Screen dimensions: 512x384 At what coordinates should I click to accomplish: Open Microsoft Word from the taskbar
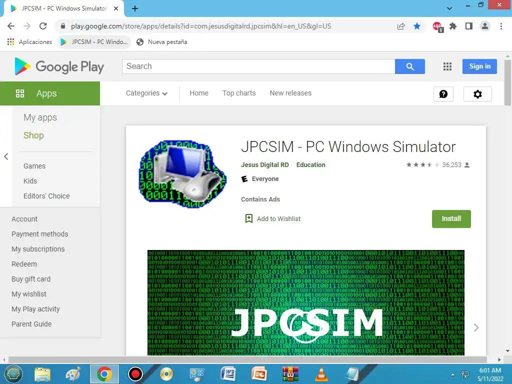coord(228,374)
